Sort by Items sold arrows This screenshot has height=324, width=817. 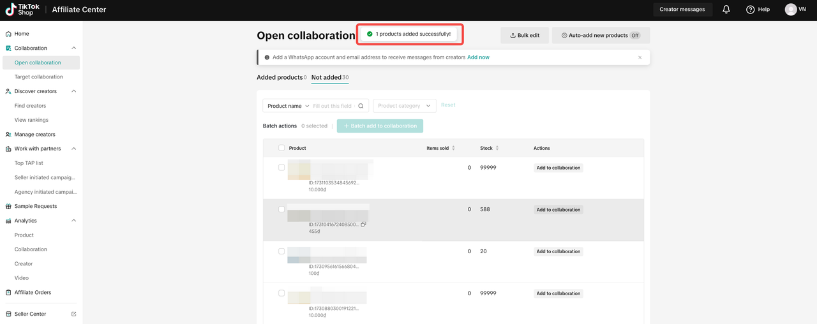click(453, 148)
